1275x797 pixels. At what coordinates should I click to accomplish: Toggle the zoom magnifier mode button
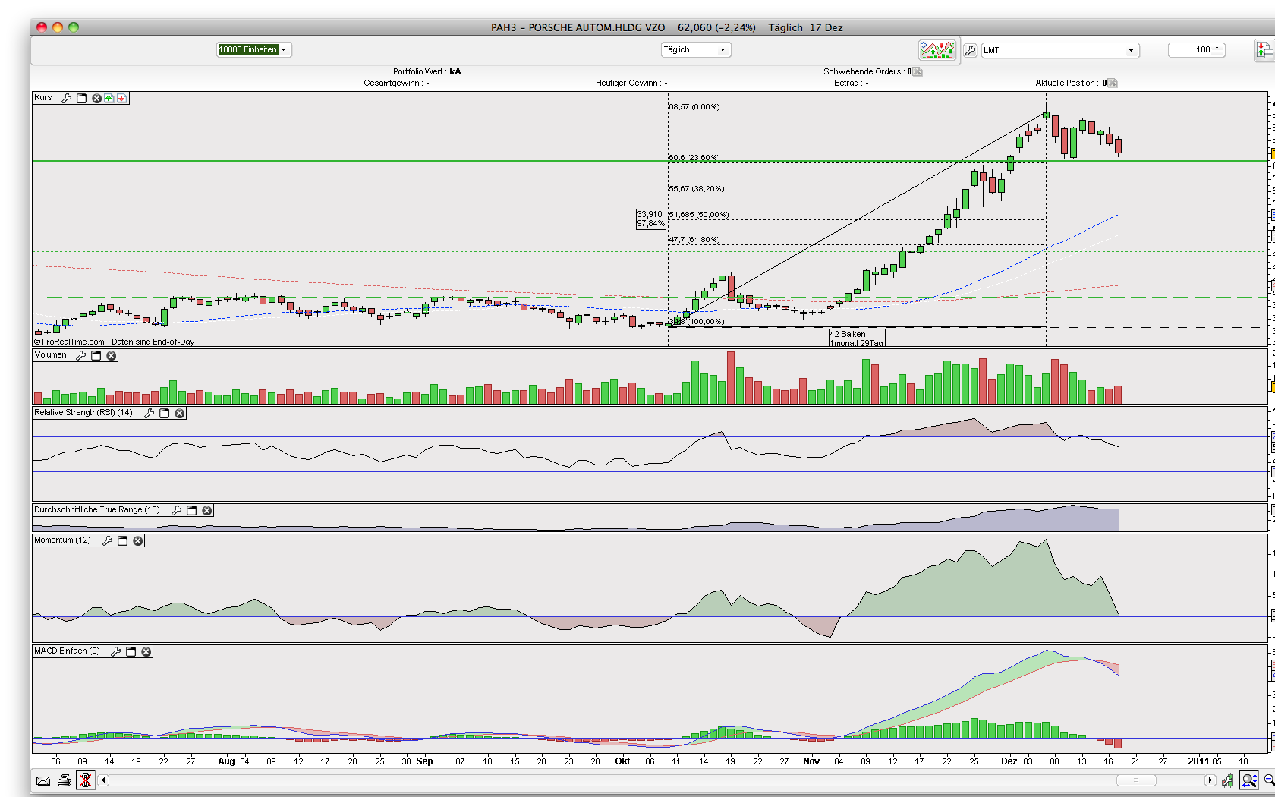[x=1249, y=780]
